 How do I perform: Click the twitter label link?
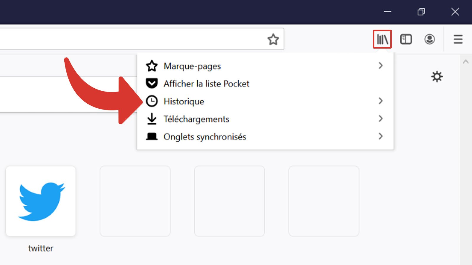(41, 248)
